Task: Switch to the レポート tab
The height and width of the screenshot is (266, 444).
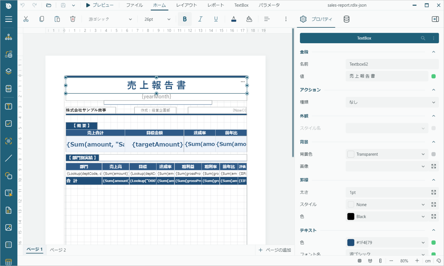Action: (216, 5)
